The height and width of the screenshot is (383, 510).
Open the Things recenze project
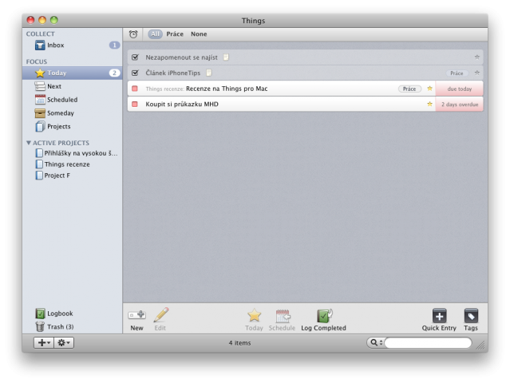pos(62,164)
